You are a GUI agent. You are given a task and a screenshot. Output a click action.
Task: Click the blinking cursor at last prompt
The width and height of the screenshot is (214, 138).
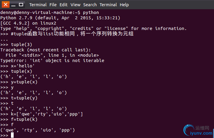click(12, 135)
